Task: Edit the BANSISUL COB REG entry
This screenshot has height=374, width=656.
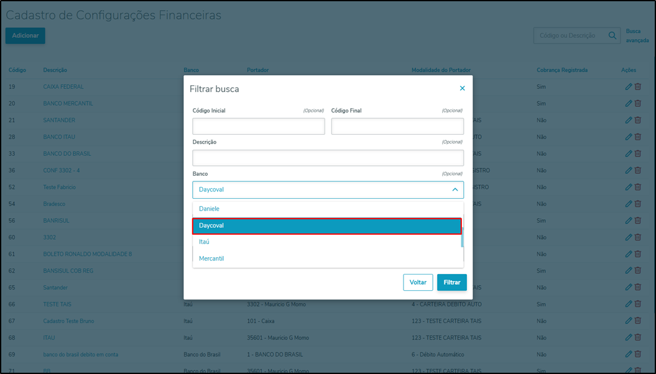Action: pos(629,270)
